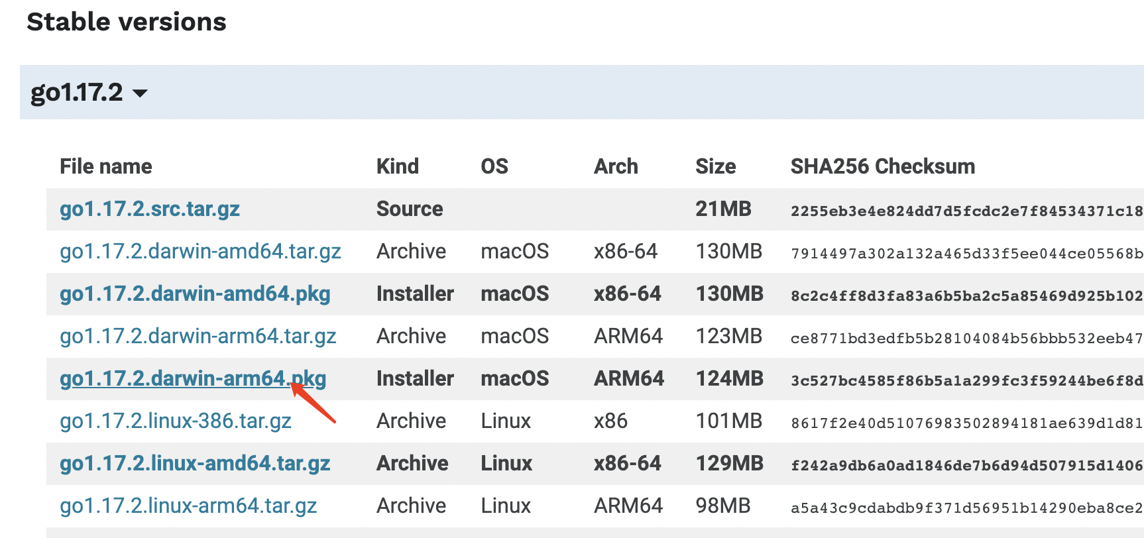Download go1.17.2.darwin-amd64.tar.gz archive
This screenshot has width=1144, height=538.
[200, 252]
